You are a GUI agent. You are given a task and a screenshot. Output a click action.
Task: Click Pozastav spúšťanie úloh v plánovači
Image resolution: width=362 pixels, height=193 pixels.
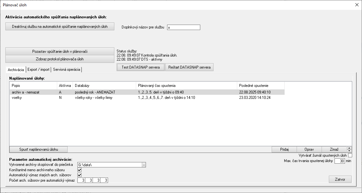(x=60, y=51)
